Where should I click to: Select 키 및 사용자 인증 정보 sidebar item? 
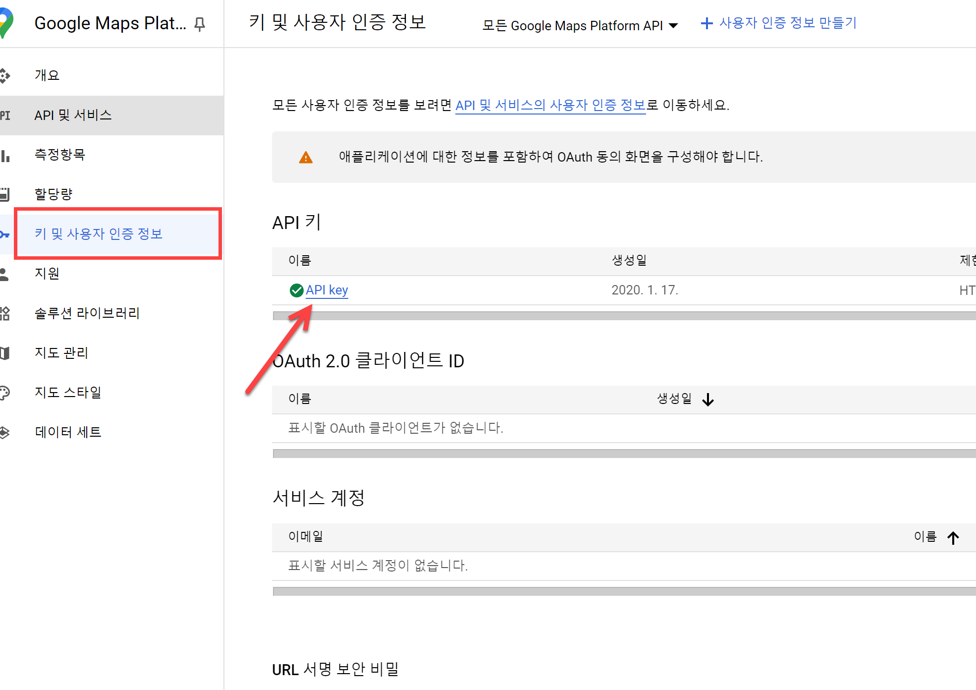[x=99, y=233]
